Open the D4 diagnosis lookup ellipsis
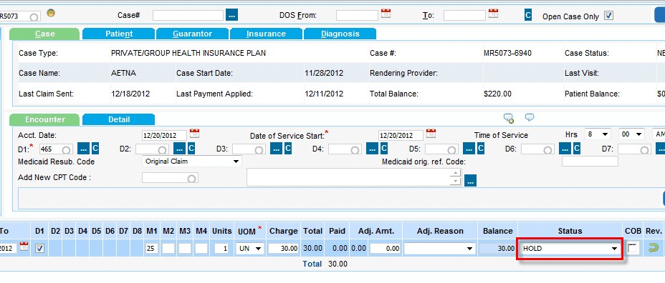 pos(372,149)
